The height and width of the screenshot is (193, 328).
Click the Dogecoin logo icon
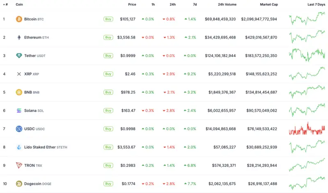(18, 184)
